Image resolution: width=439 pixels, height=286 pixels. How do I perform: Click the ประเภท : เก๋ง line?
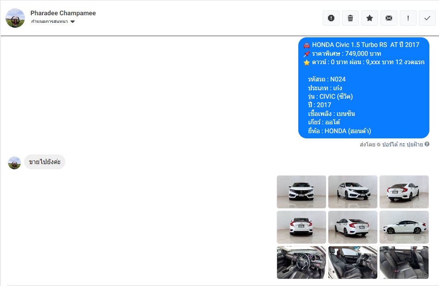pyautogui.click(x=325, y=88)
